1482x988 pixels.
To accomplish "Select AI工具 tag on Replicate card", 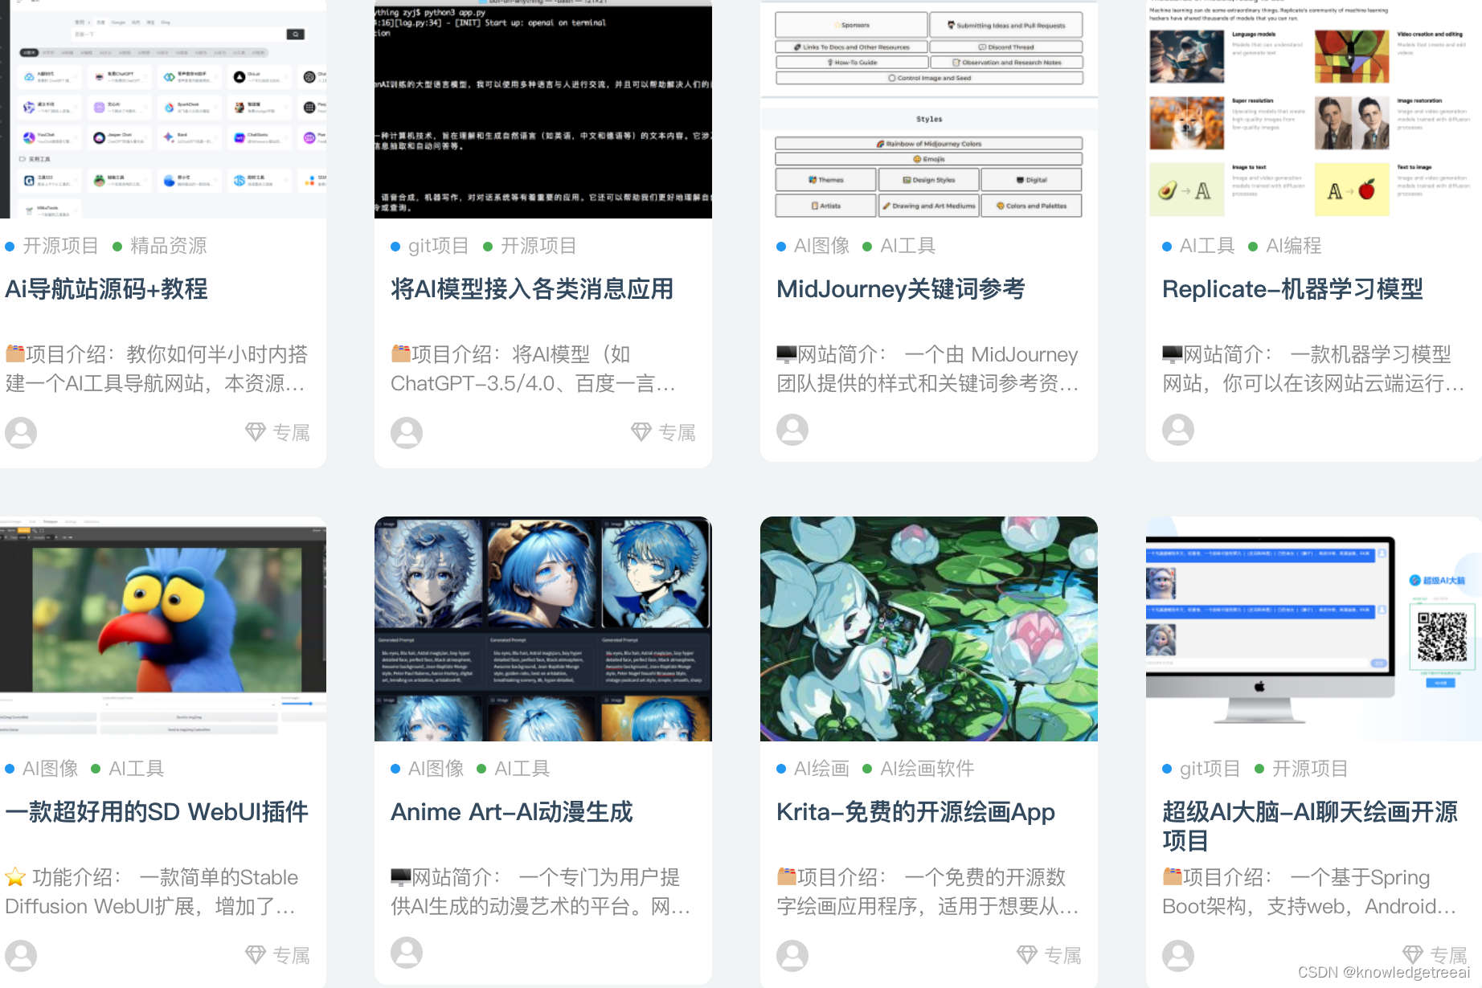I will (x=1199, y=246).
